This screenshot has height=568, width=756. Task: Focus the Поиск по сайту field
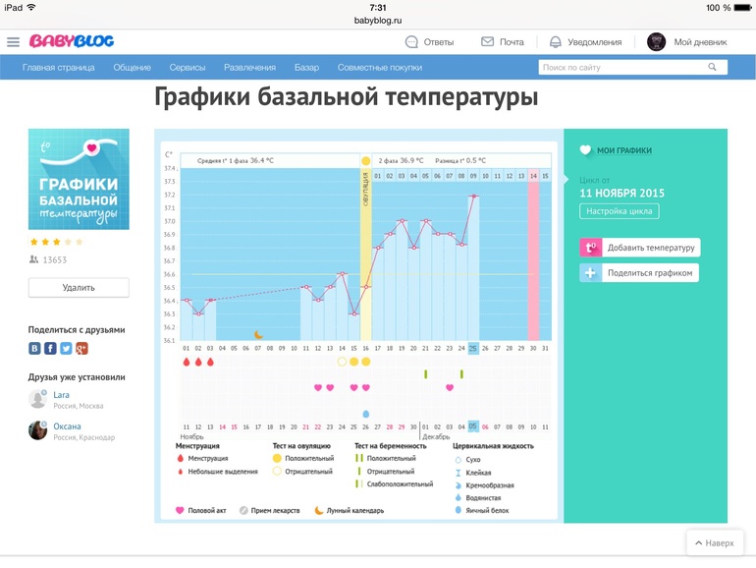pyautogui.click(x=621, y=68)
